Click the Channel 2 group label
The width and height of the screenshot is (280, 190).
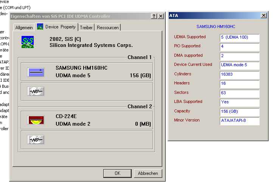(140, 106)
